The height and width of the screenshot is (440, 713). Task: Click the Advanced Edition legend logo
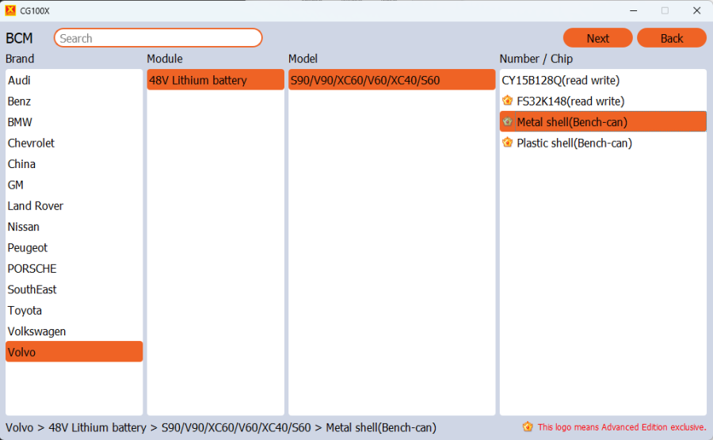click(x=528, y=427)
